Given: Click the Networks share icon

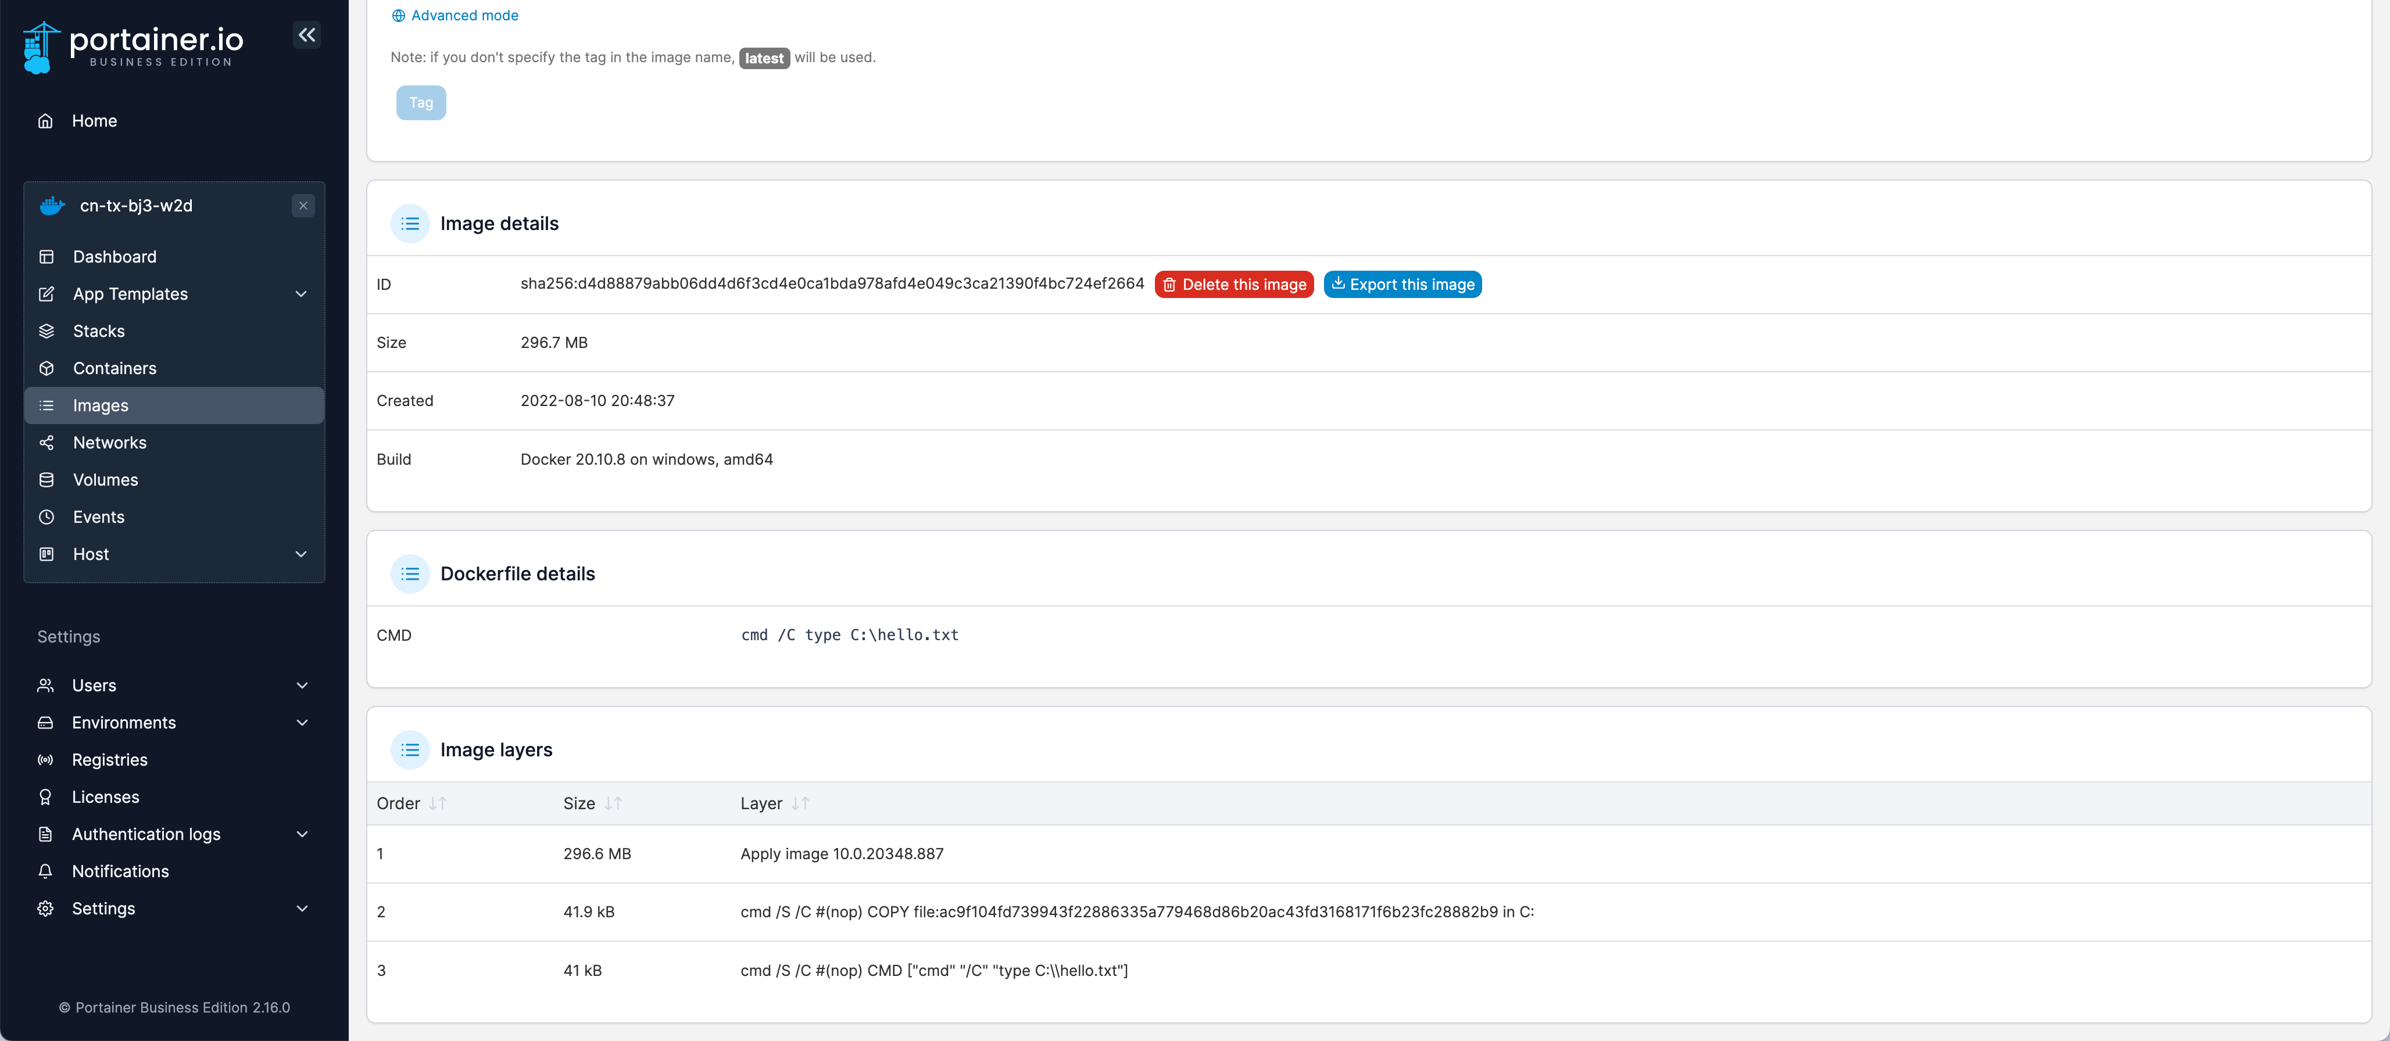Looking at the screenshot, I should click(x=46, y=442).
